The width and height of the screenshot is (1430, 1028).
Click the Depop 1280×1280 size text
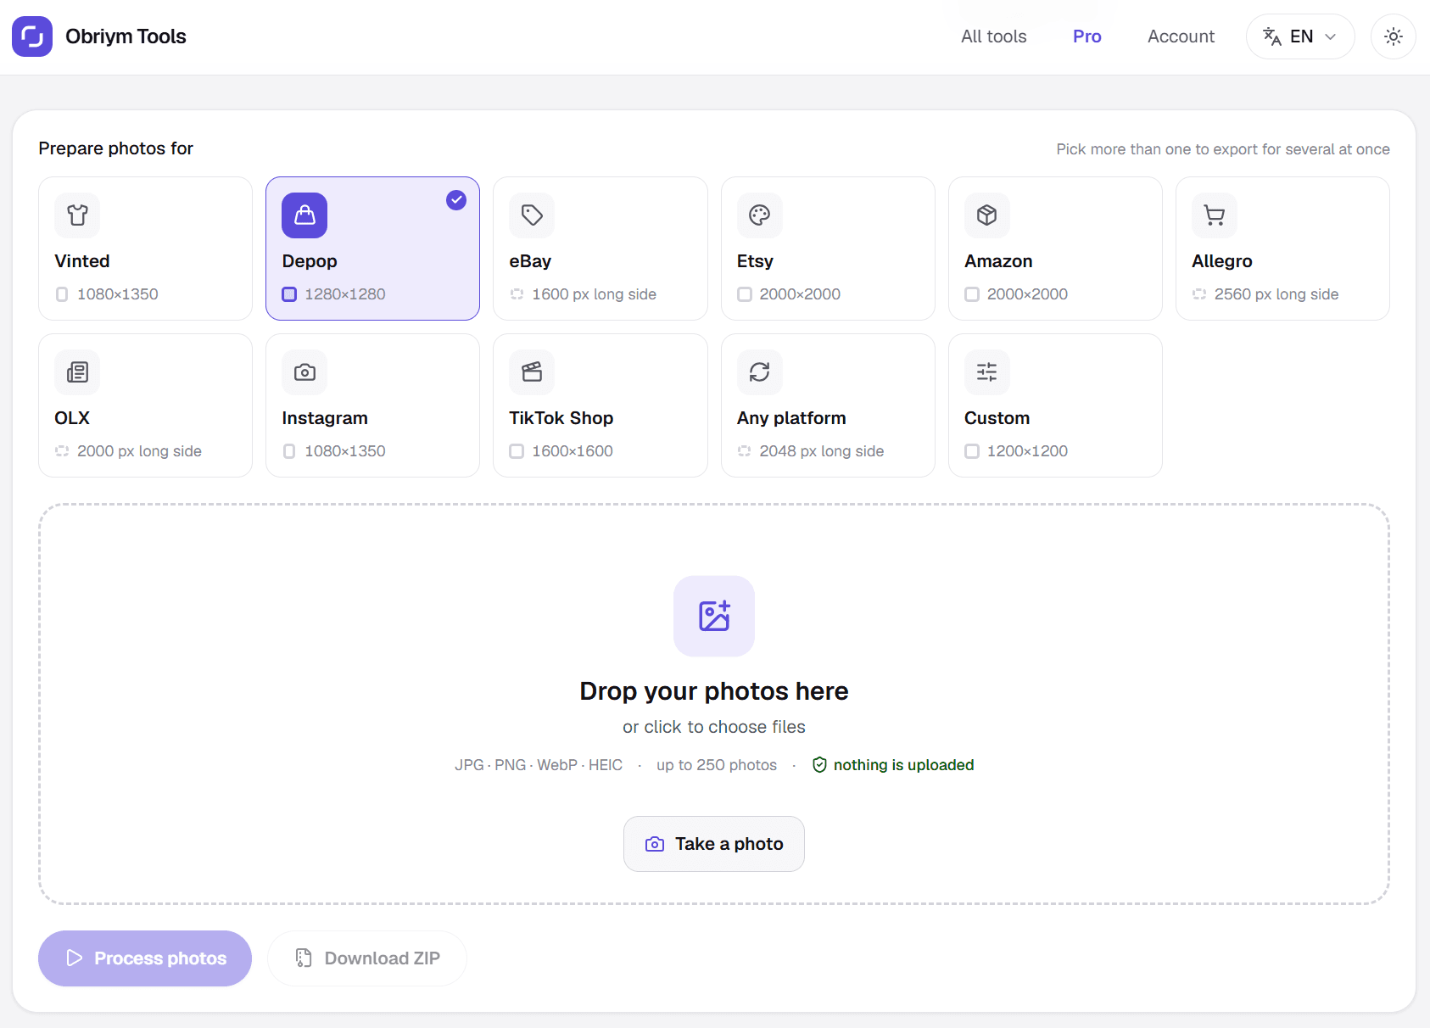pyautogui.click(x=345, y=294)
